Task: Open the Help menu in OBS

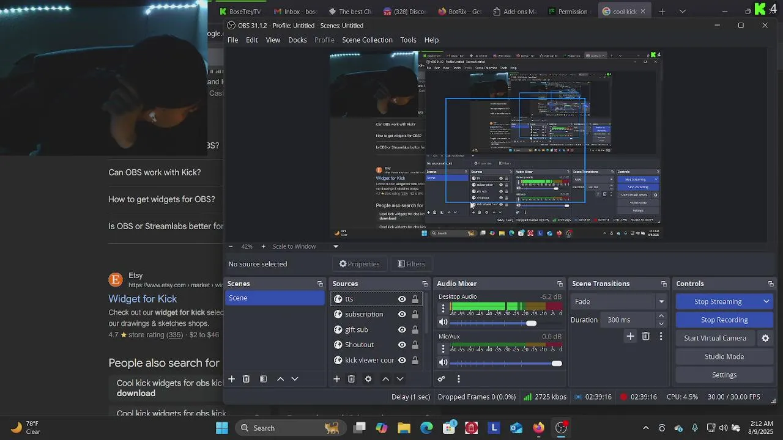Action: (x=431, y=40)
